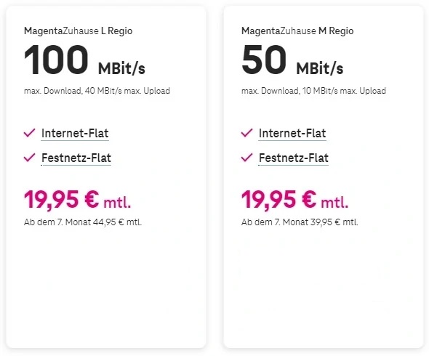Open the Internet-Flat info link in L Regio card
429x356 pixels.
pyautogui.click(x=75, y=134)
